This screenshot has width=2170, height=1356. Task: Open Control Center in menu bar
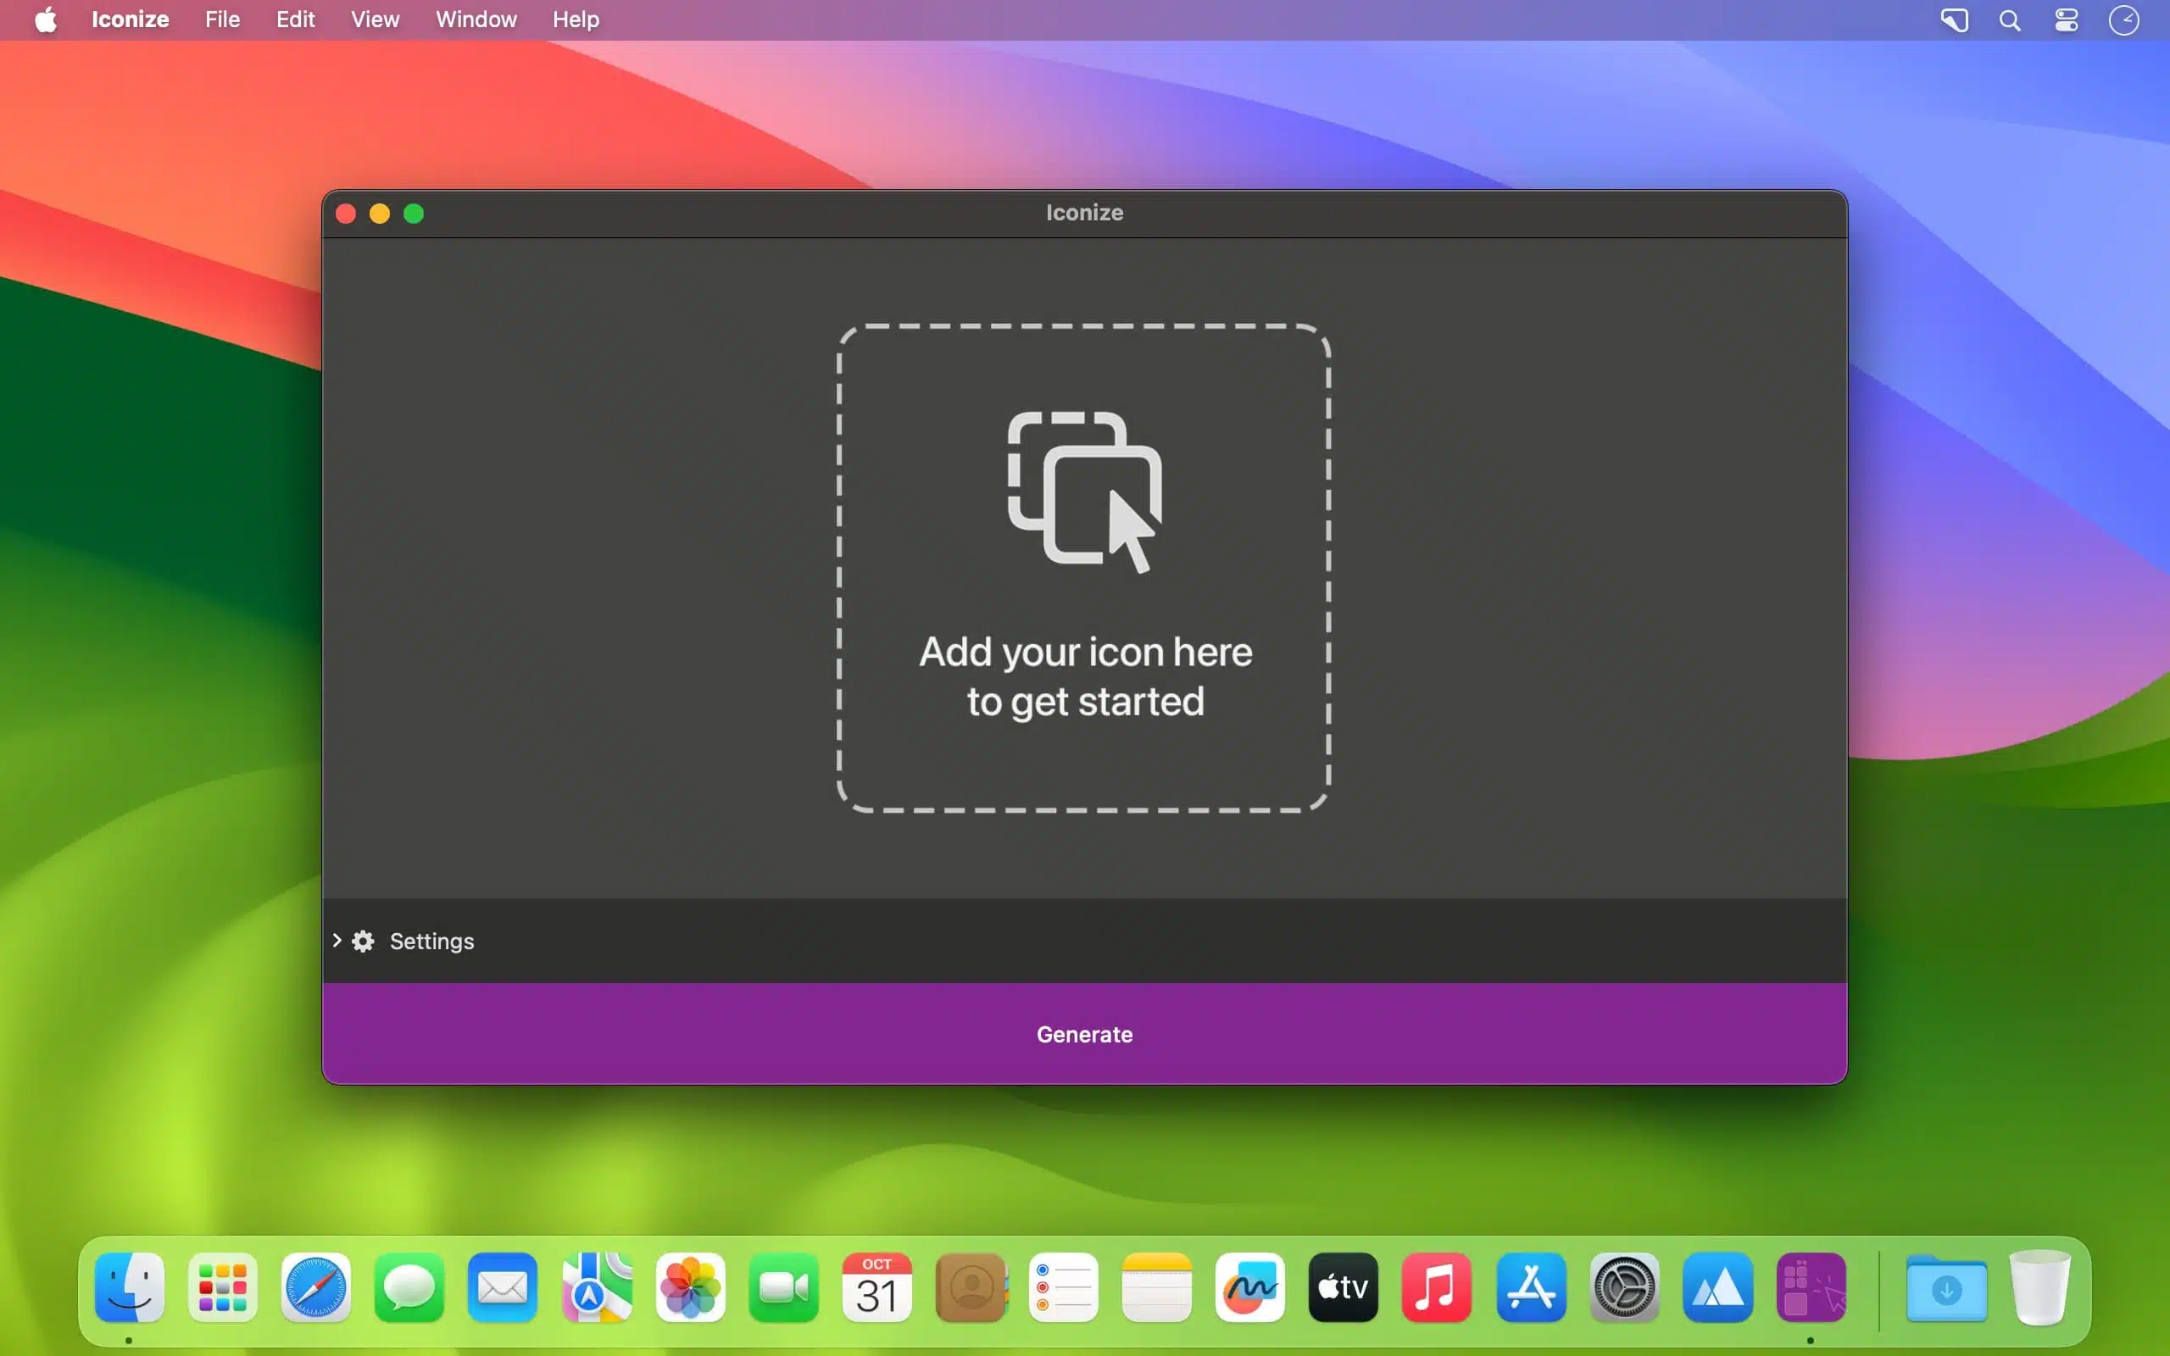coord(2066,19)
